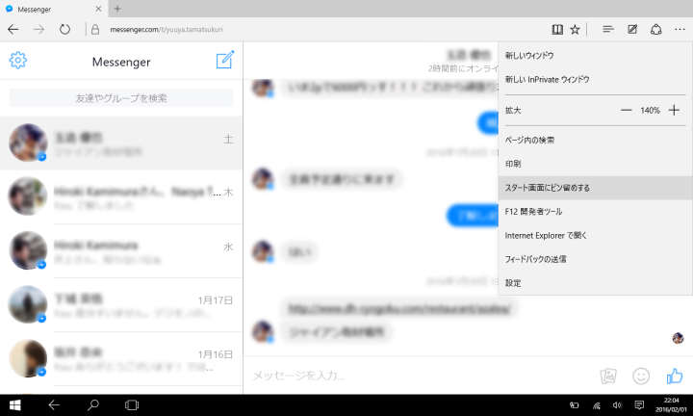Click the lock icon in address bar

click(95, 30)
